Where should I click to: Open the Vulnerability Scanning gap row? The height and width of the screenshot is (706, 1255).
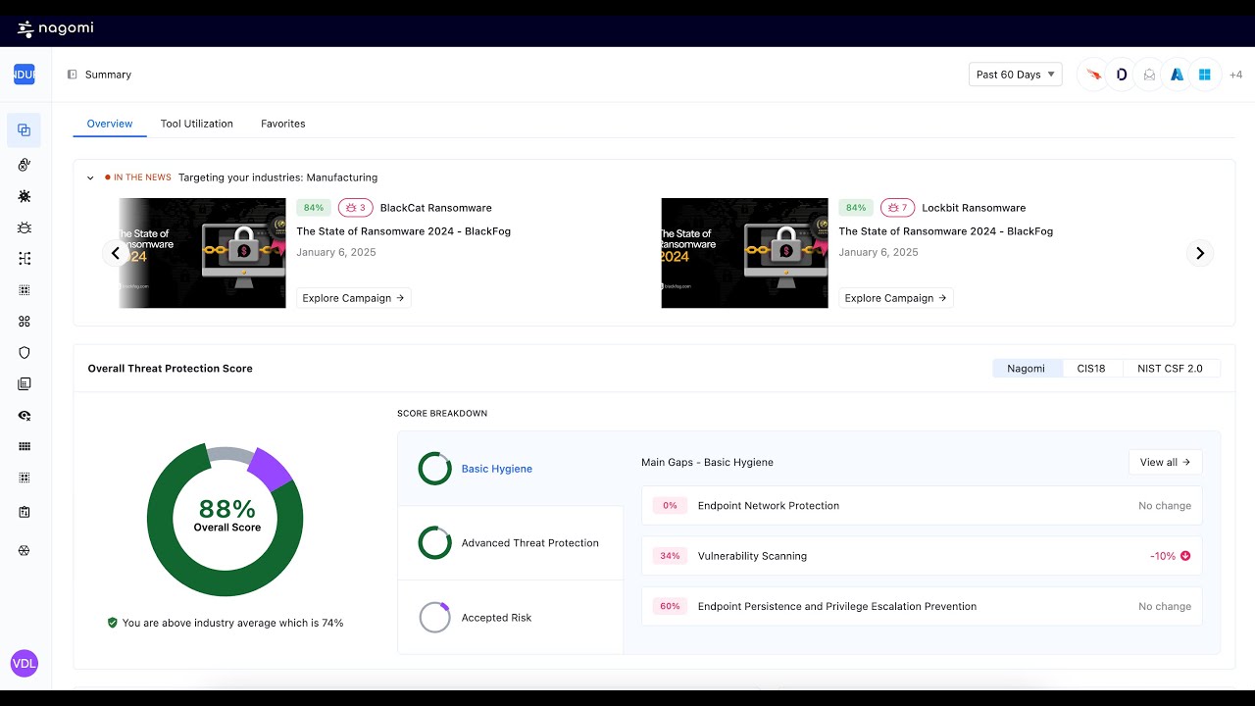pos(922,556)
